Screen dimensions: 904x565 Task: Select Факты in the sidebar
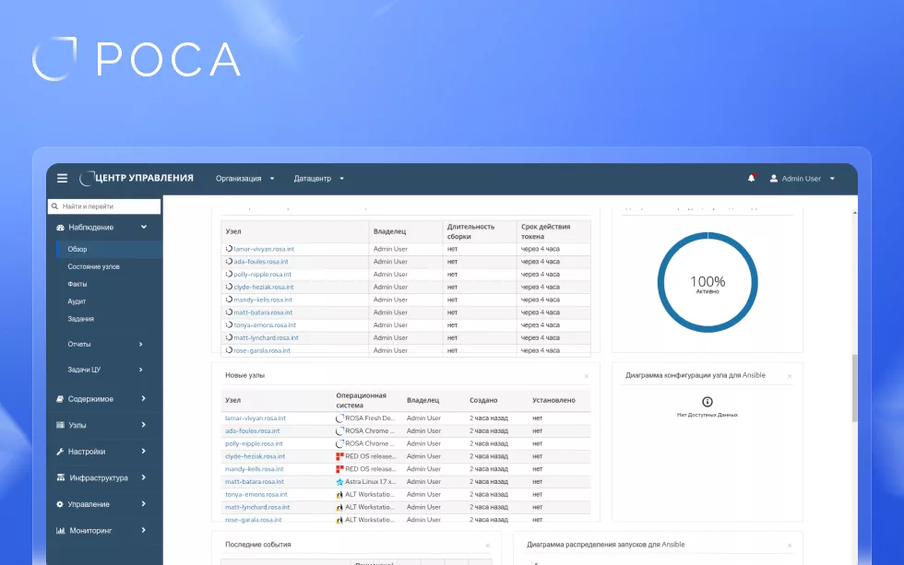click(x=77, y=284)
